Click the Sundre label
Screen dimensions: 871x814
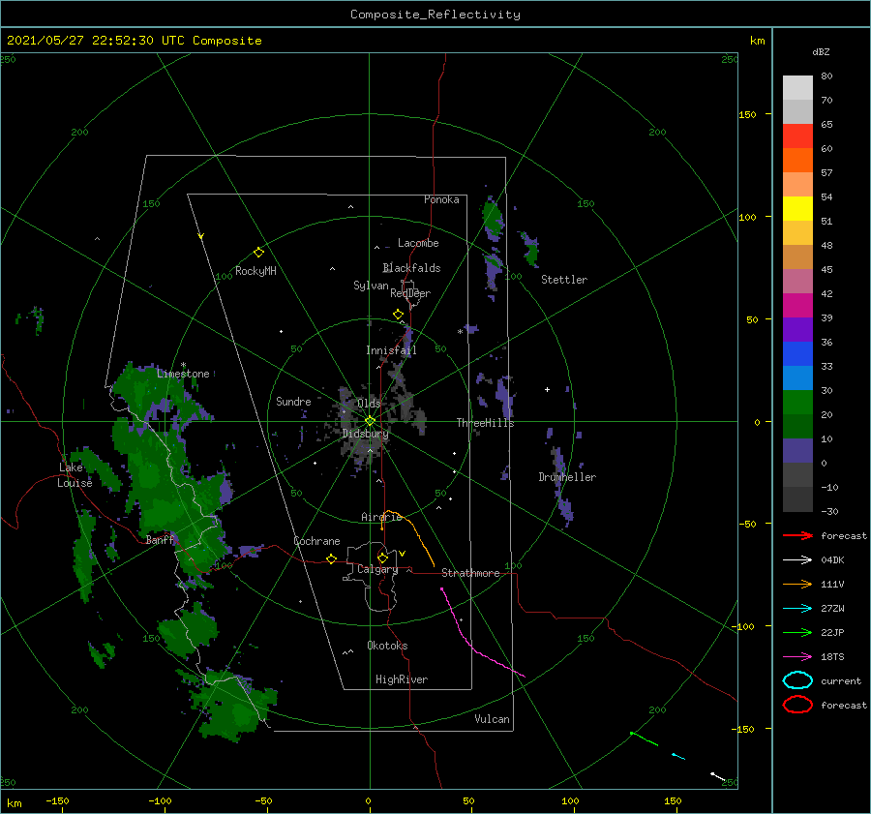(x=293, y=401)
